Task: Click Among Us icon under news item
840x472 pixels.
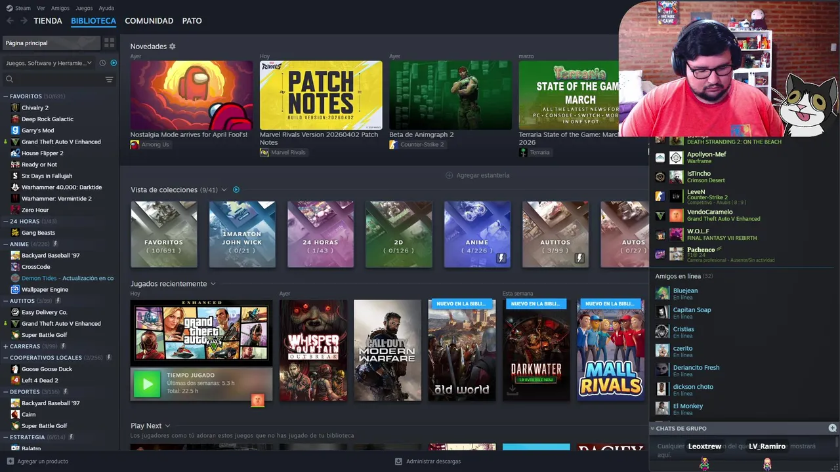Action: 135,145
